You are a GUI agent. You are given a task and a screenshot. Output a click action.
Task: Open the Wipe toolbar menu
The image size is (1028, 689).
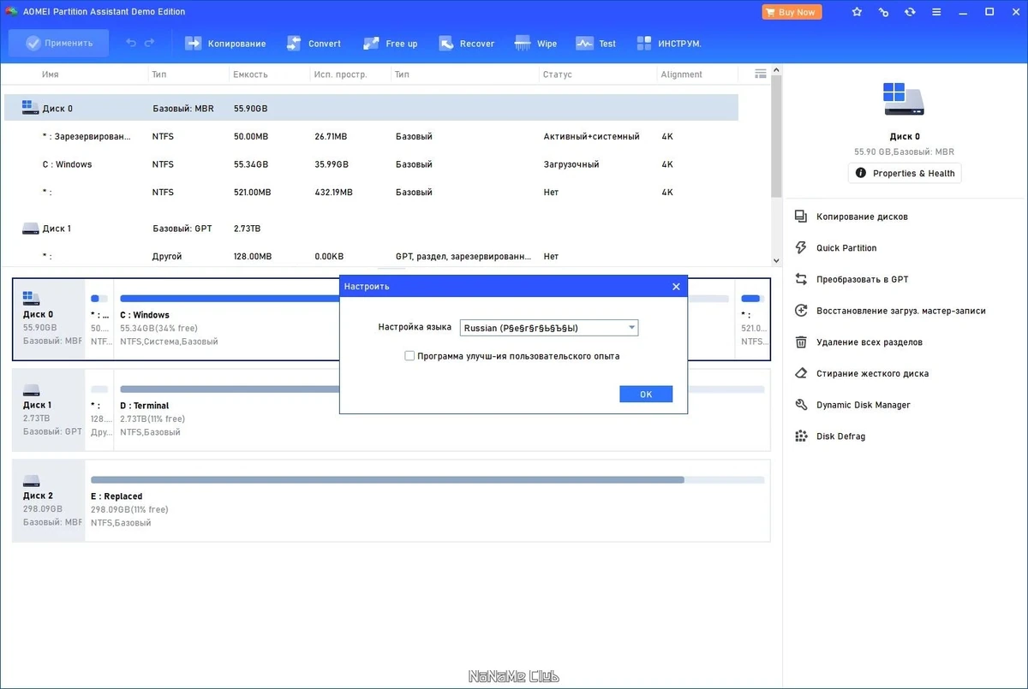coord(535,44)
